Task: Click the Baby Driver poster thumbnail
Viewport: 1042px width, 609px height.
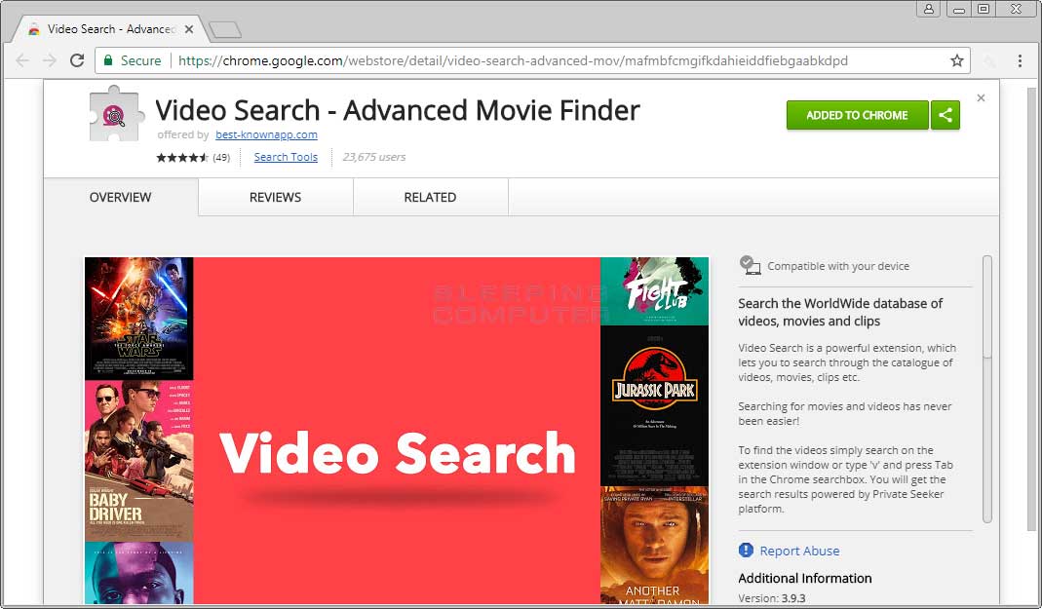Action: [x=138, y=461]
